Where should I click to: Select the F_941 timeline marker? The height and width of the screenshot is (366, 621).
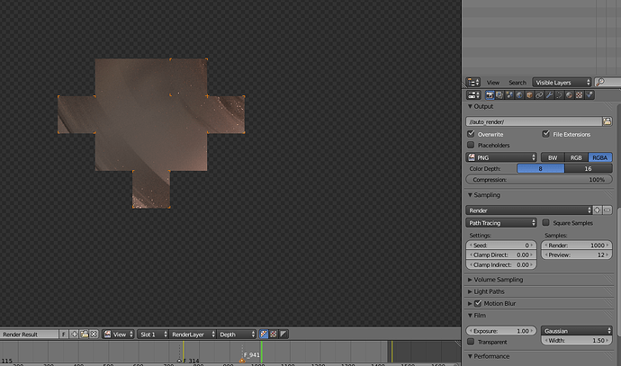[x=242, y=360]
